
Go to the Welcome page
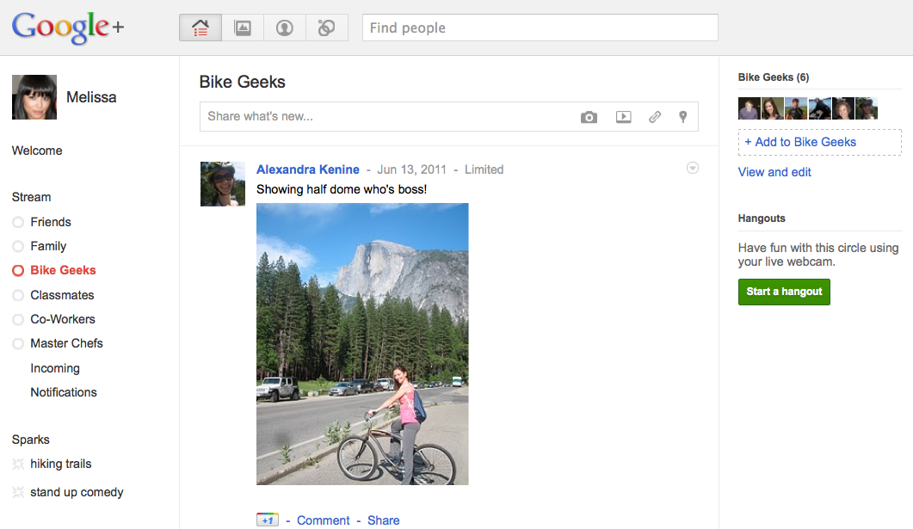click(37, 150)
